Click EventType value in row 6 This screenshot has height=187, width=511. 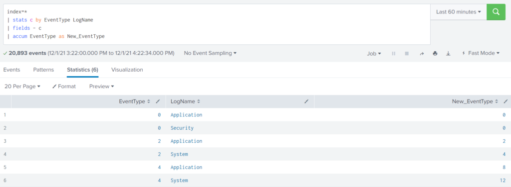pyautogui.click(x=159, y=181)
